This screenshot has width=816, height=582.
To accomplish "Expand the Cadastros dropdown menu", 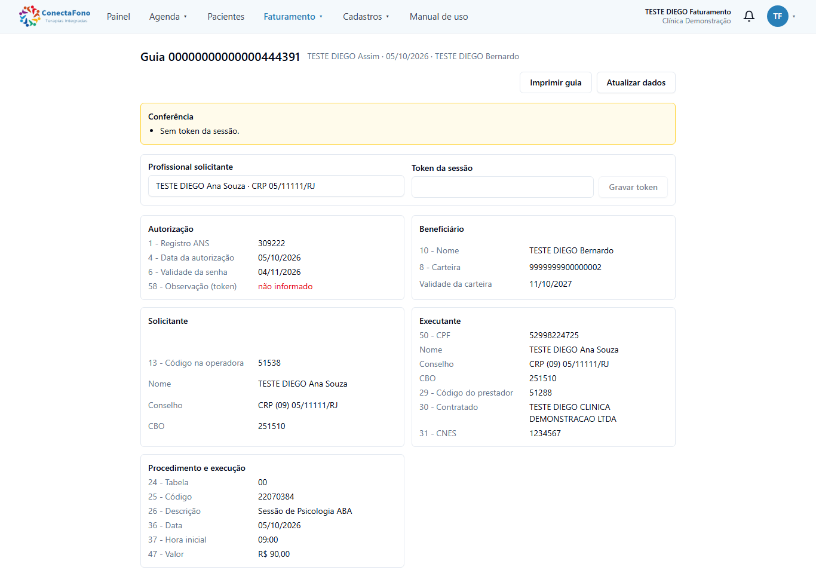I will (366, 17).
